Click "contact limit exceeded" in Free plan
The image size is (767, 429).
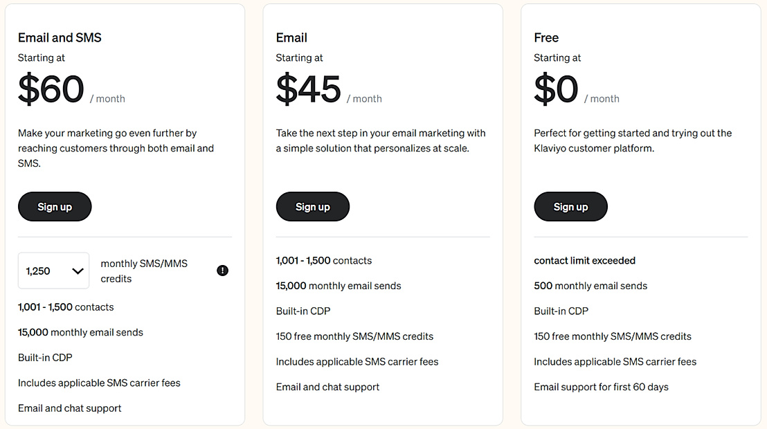(x=584, y=261)
